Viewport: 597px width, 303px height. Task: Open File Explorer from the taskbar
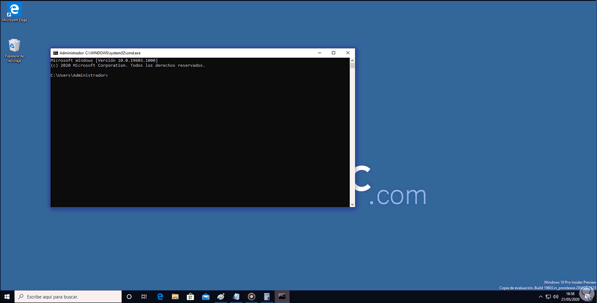(x=175, y=297)
